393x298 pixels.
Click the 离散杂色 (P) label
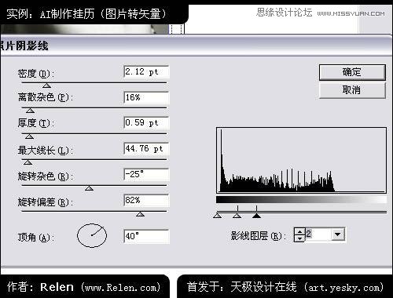tap(46, 98)
